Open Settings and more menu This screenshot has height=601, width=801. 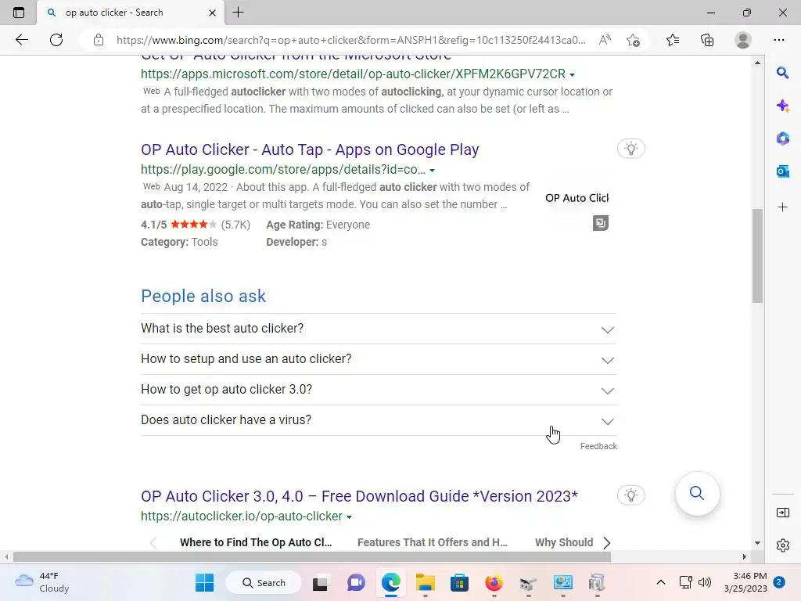778,40
